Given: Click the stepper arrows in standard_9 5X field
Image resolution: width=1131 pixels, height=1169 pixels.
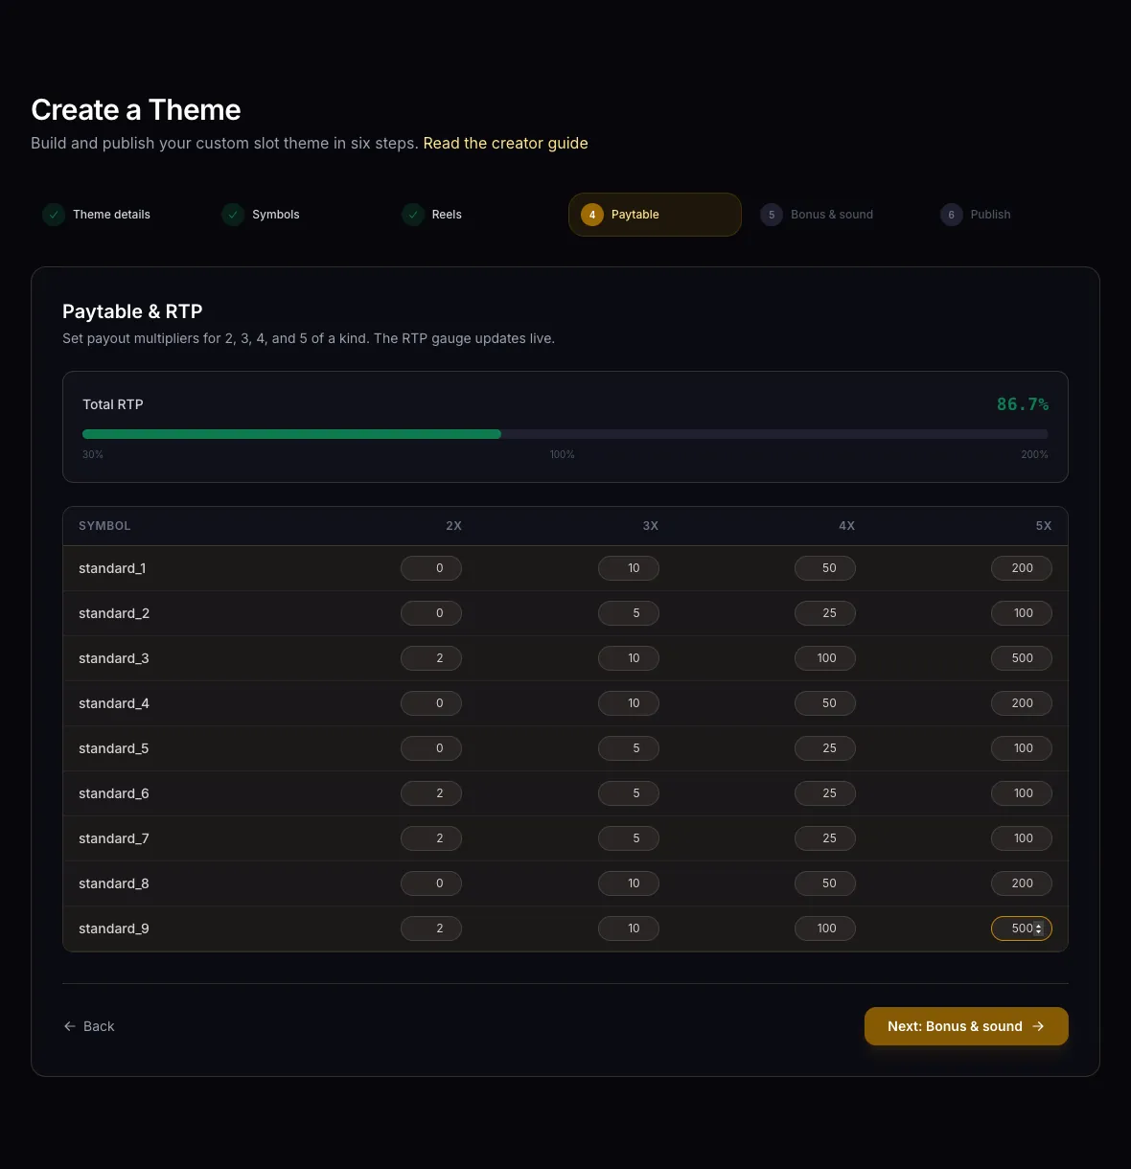Looking at the screenshot, I should [x=1039, y=928].
